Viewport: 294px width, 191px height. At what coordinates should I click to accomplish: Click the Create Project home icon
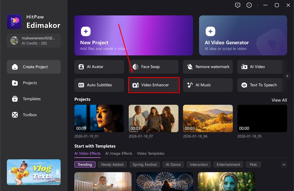tap(15, 67)
